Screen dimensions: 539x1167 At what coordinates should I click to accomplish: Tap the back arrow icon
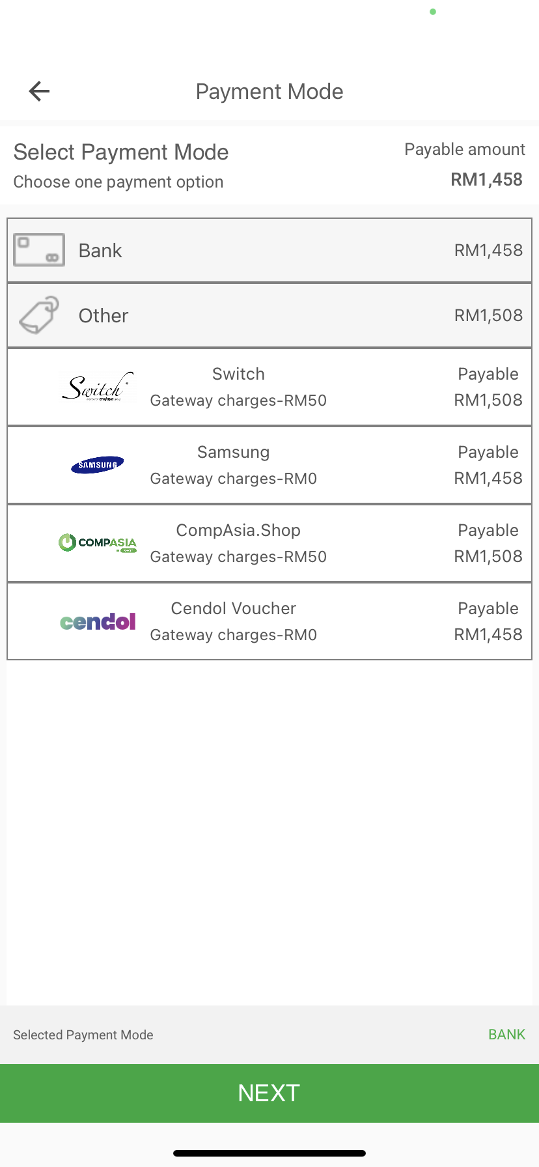[x=40, y=91]
